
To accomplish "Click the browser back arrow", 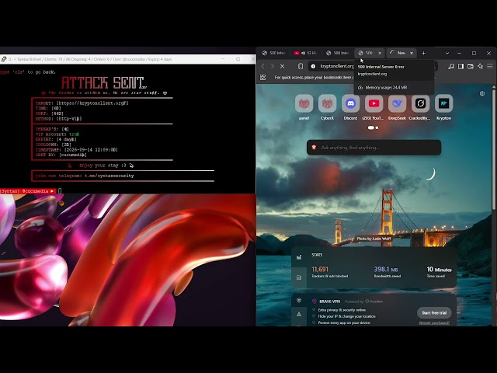I will tap(263, 66).
